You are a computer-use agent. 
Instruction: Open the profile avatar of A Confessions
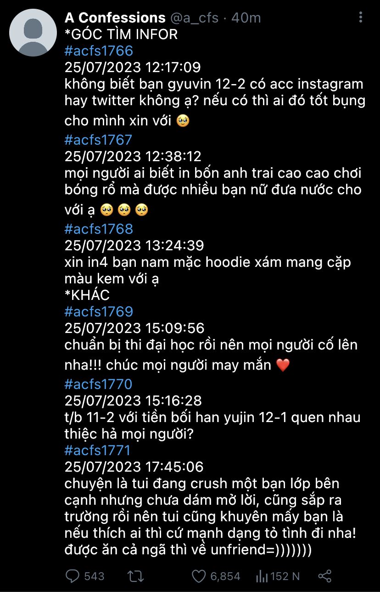point(33,32)
